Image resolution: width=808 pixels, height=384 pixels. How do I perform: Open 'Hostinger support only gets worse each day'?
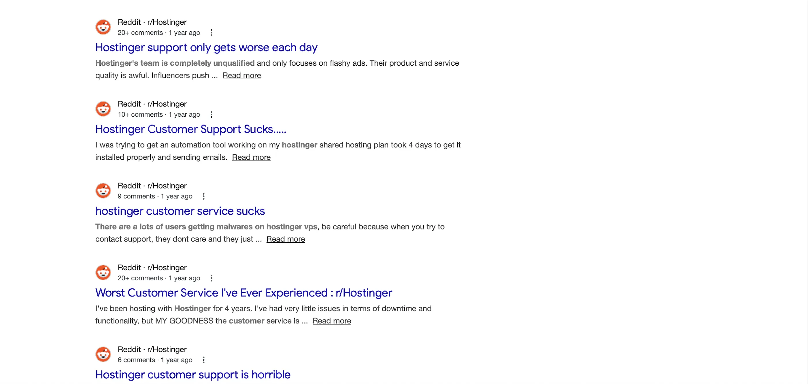tap(206, 47)
